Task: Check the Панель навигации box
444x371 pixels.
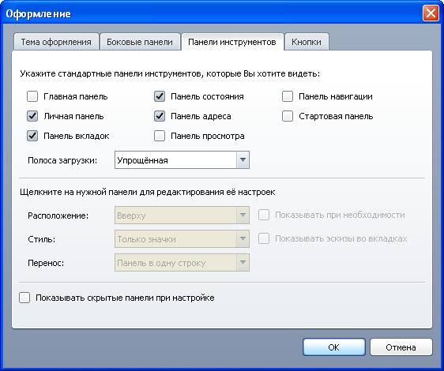Action: click(288, 96)
